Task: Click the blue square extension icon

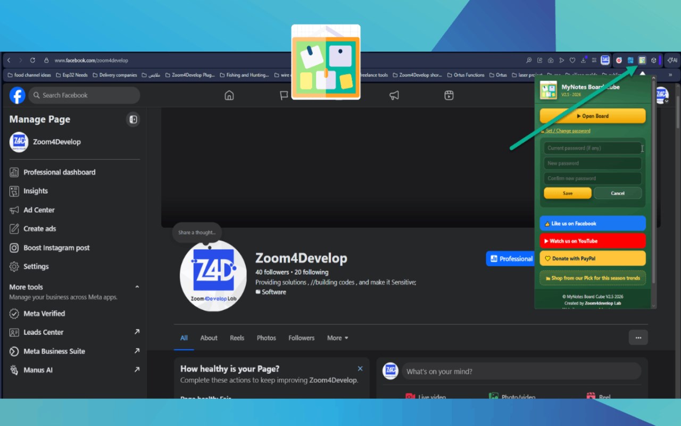Action: (x=630, y=60)
